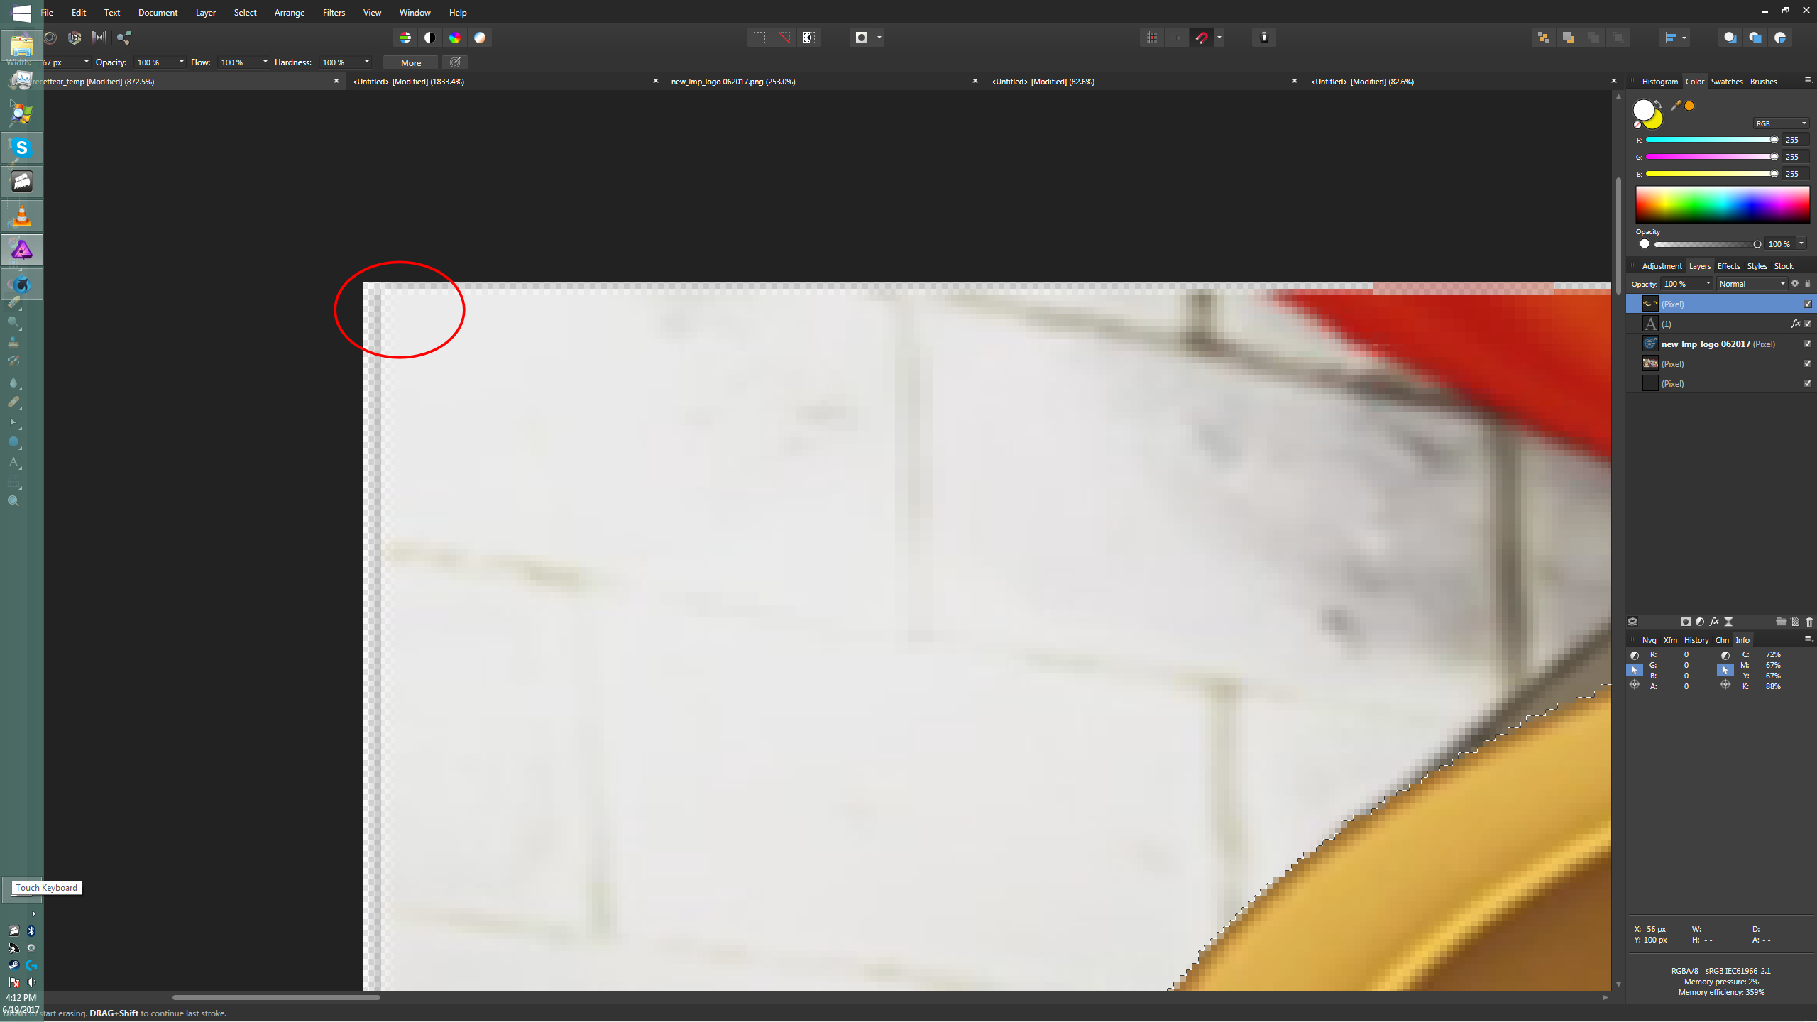1817x1022 pixels.
Task: Click the color Opacity slider
Action: [x=1707, y=244]
